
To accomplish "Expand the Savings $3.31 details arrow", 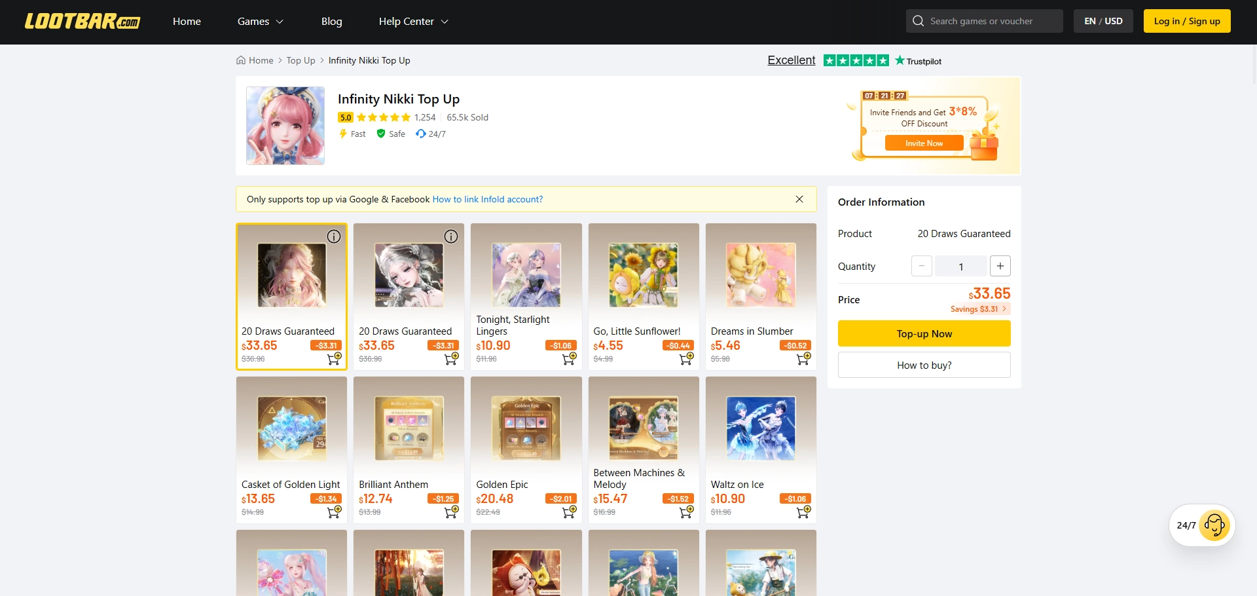I will [x=1004, y=308].
